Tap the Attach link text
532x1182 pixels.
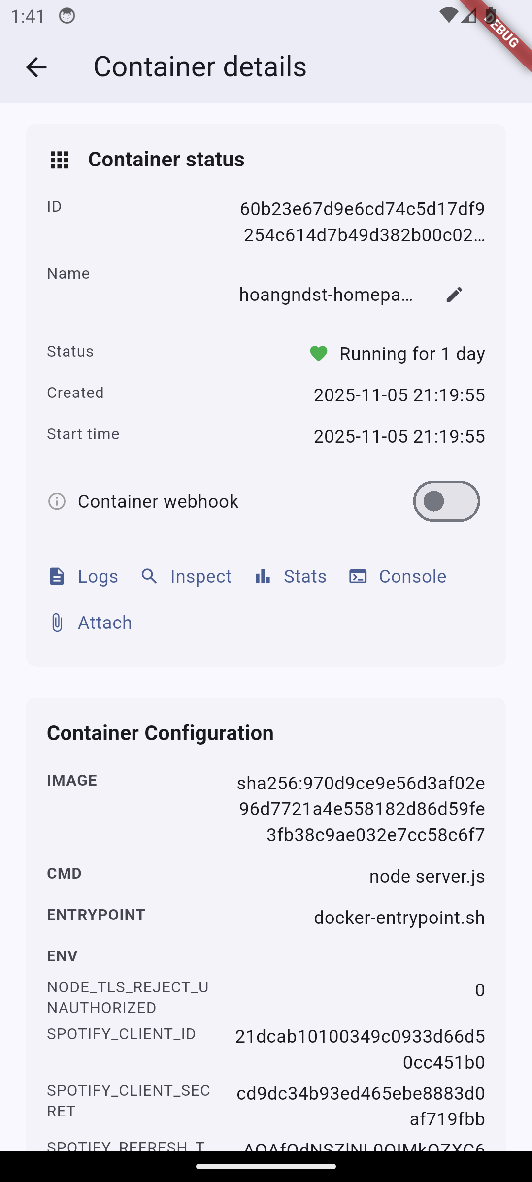tap(105, 623)
